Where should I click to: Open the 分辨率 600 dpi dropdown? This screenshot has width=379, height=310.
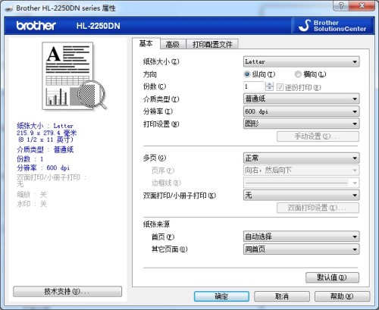pos(301,111)
